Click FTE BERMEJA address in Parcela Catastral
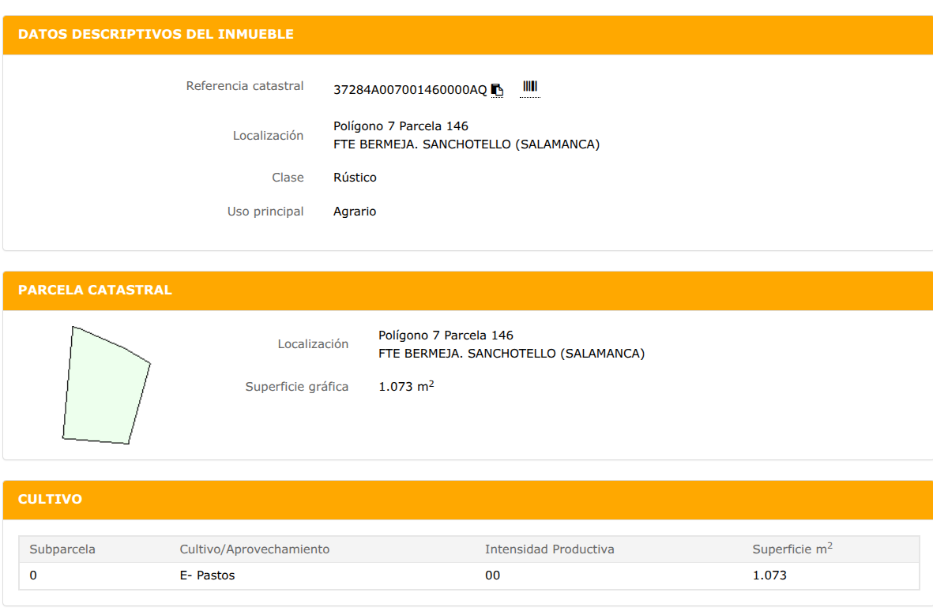 point(512,354)
